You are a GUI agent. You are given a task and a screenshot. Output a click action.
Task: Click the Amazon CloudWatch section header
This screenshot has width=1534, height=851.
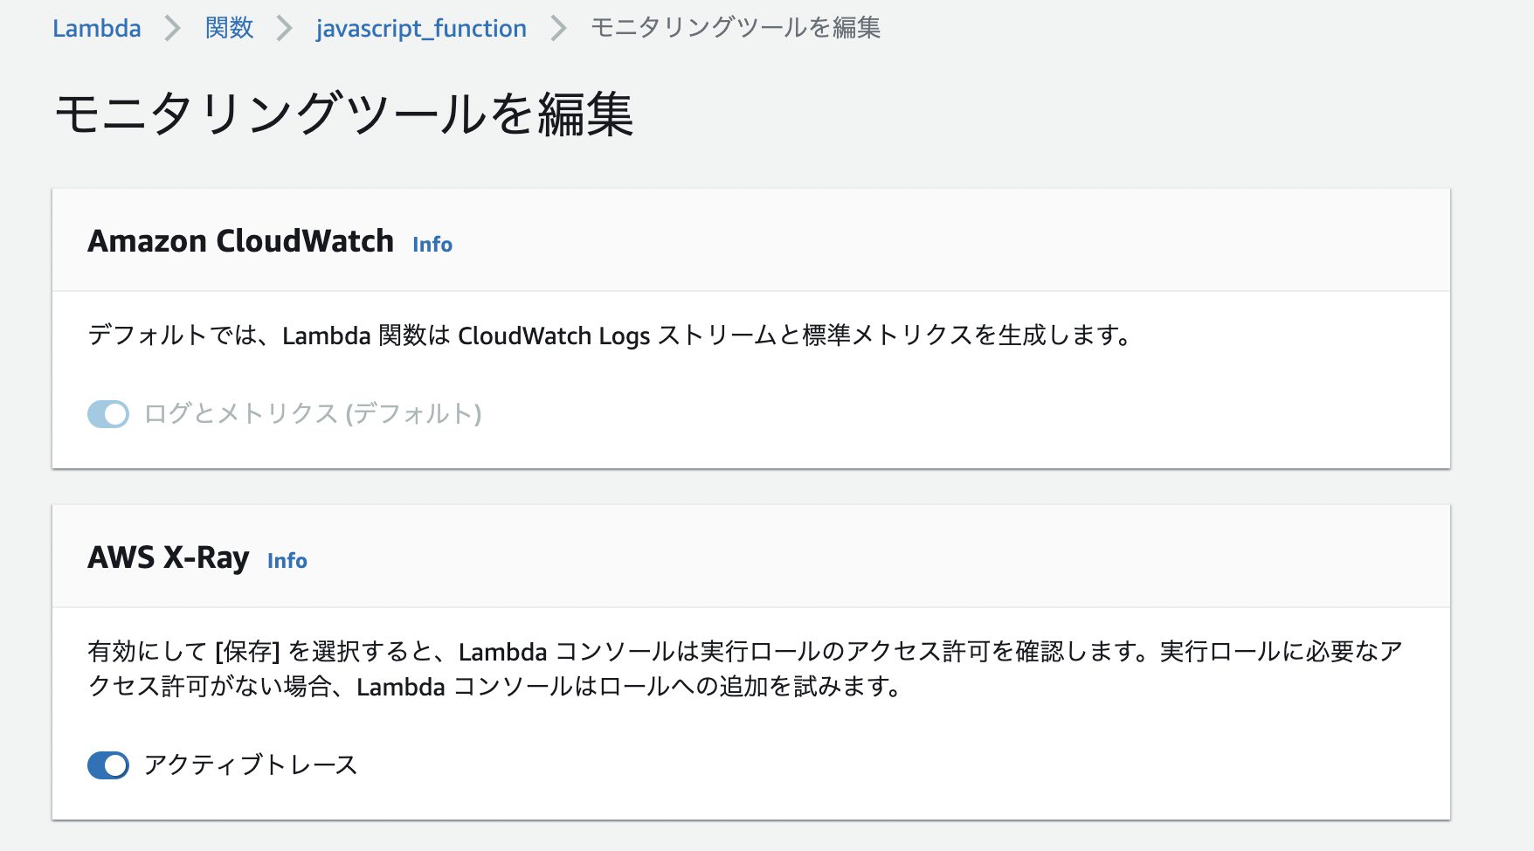tap(241, 241)
